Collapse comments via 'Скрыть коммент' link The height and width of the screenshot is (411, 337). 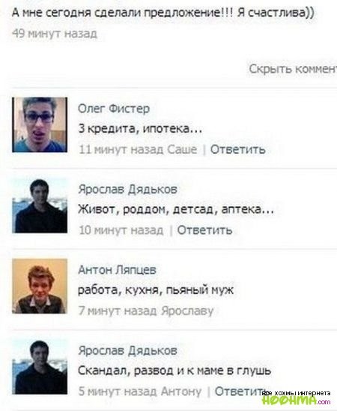(293, 69)
